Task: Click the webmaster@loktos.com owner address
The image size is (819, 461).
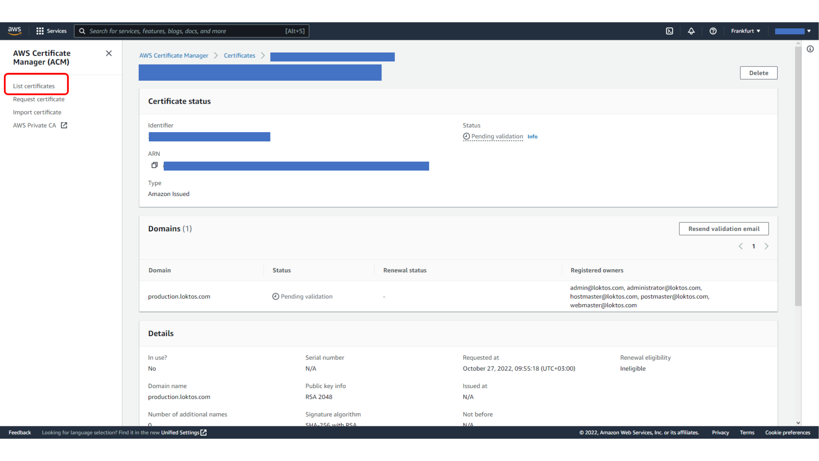Action: pos(603,305)
